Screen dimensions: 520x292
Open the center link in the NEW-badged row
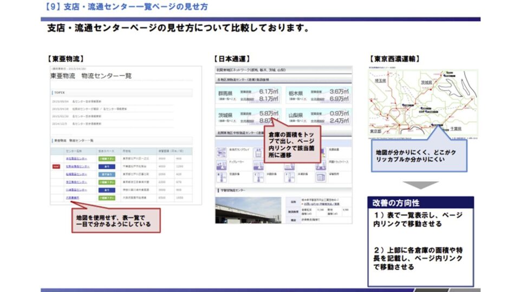point(76,167)
